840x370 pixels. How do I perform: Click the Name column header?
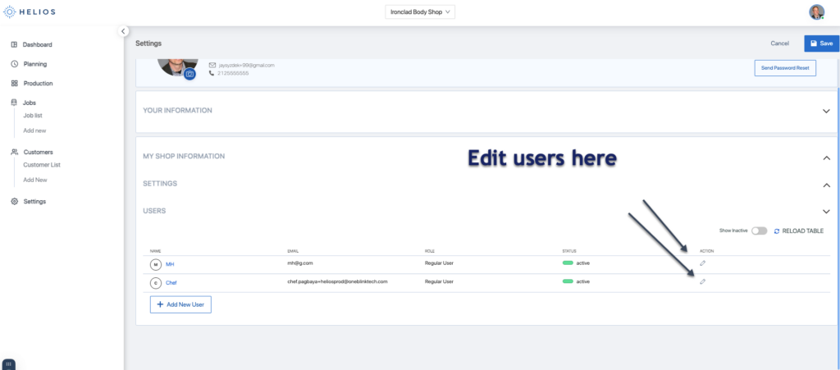pyautogui.click(x=155, y=250)
